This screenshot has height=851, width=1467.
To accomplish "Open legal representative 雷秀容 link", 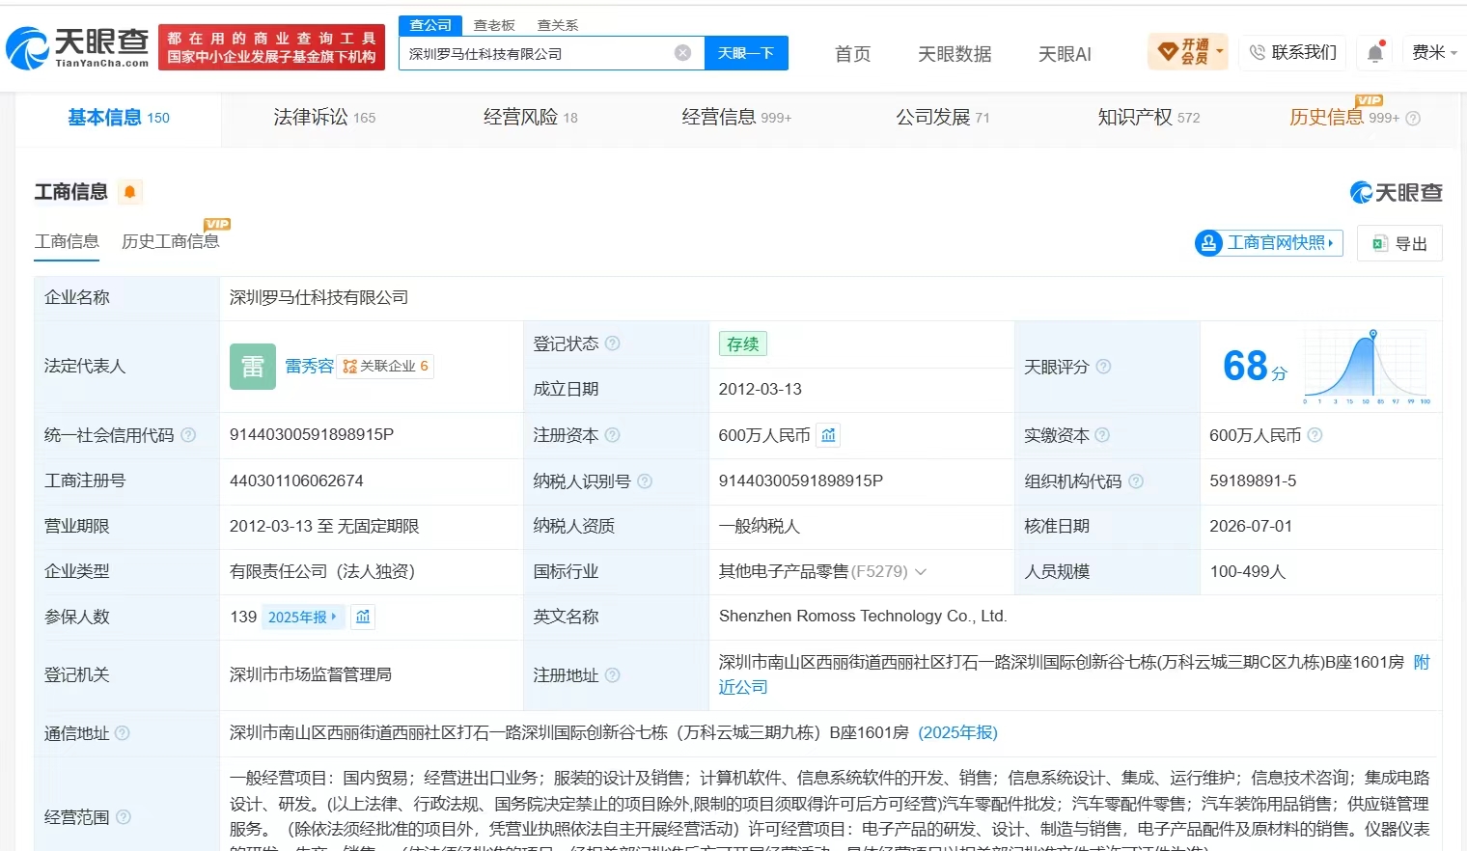I will coord(309,367).
